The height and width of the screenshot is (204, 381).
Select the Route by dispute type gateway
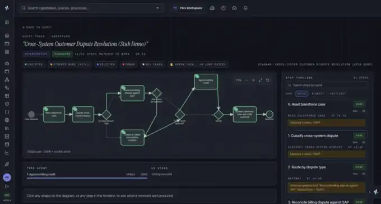pos(106,115)
